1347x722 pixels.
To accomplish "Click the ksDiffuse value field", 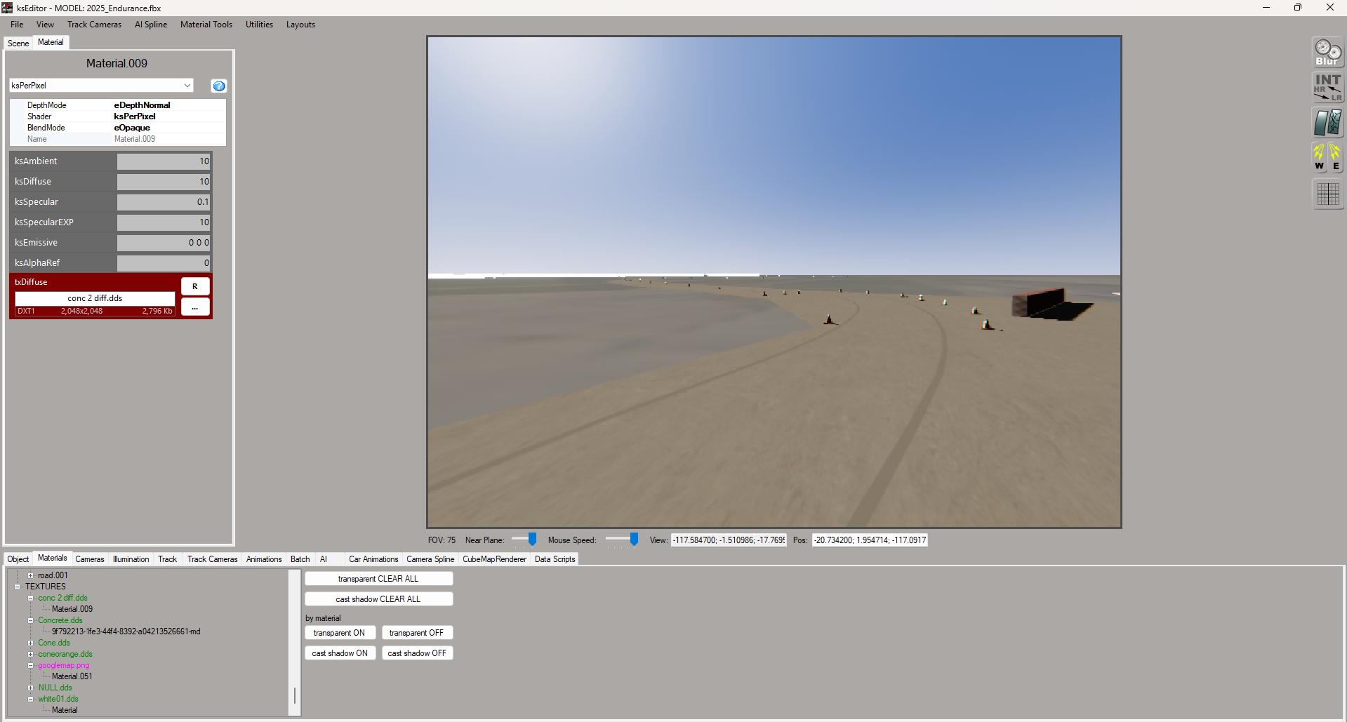I will point(164,182).
